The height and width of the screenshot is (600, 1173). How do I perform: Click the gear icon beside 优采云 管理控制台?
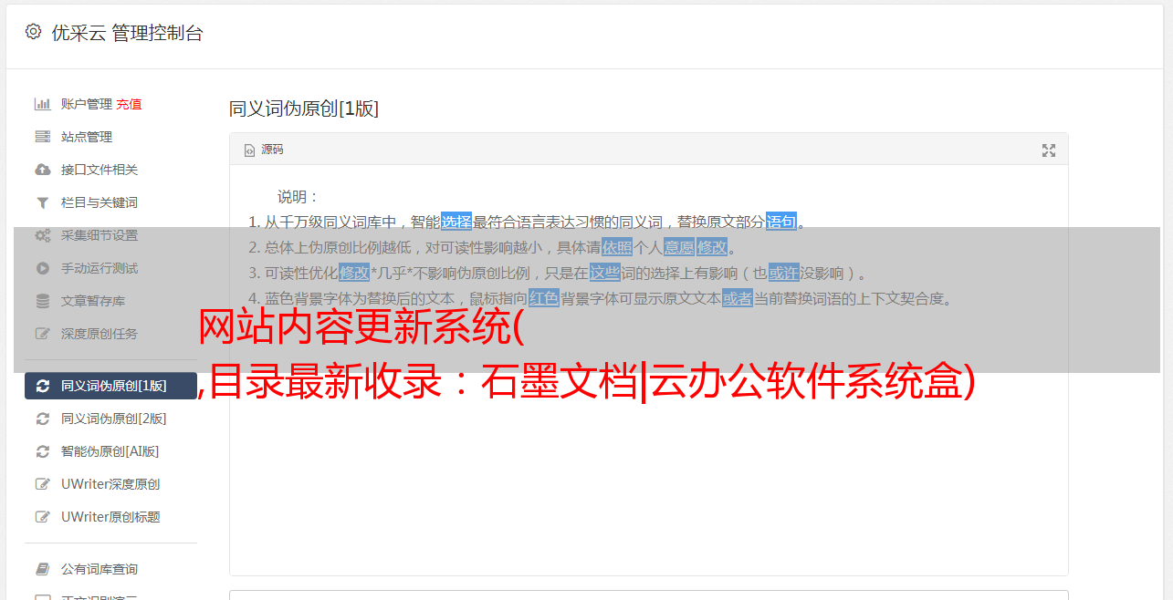click(34, 32)
